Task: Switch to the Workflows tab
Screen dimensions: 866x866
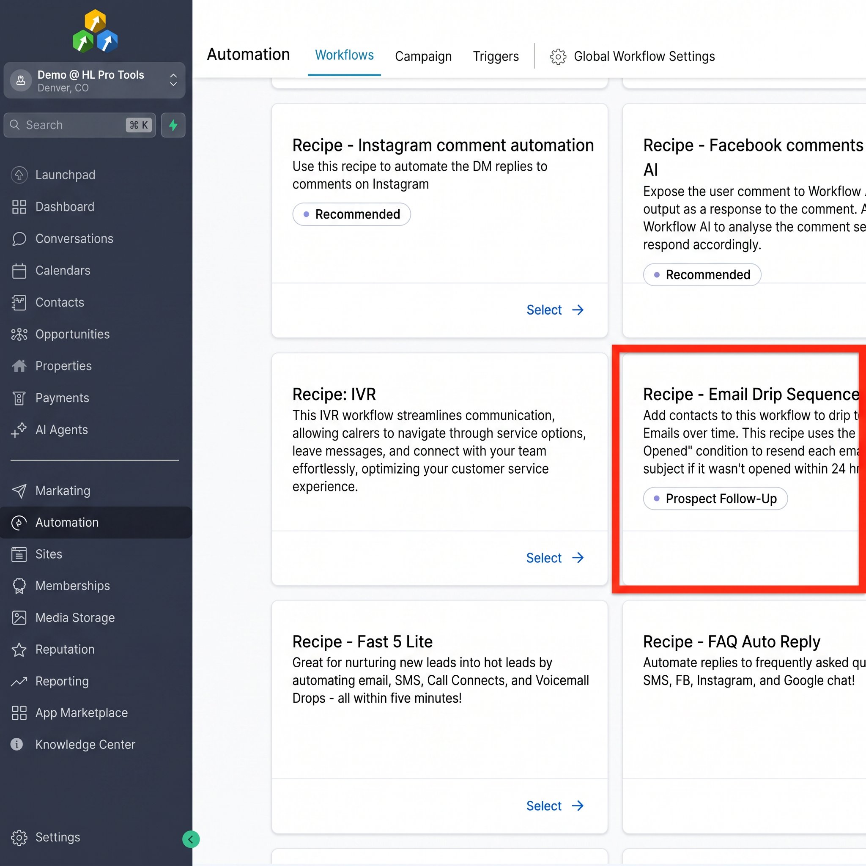Action: 344,55
